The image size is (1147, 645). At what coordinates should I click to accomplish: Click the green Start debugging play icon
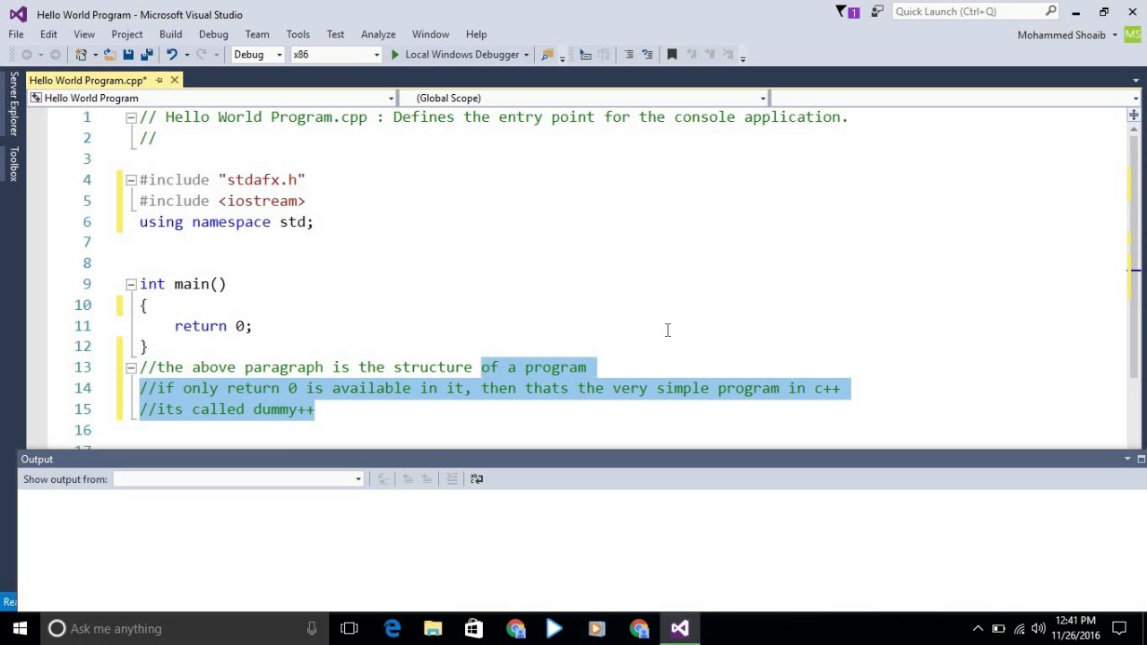pos(394,55)
